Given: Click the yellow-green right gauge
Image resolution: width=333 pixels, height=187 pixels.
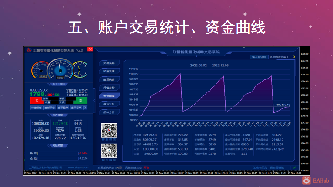Looking at the screenshot, I should pyautogui.click(x=80, y=69).
